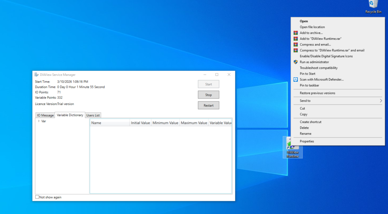
Task: Click the Restart button
Action: [208, 105]
